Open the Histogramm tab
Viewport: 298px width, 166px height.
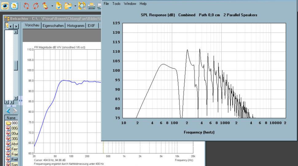(76, 25)
